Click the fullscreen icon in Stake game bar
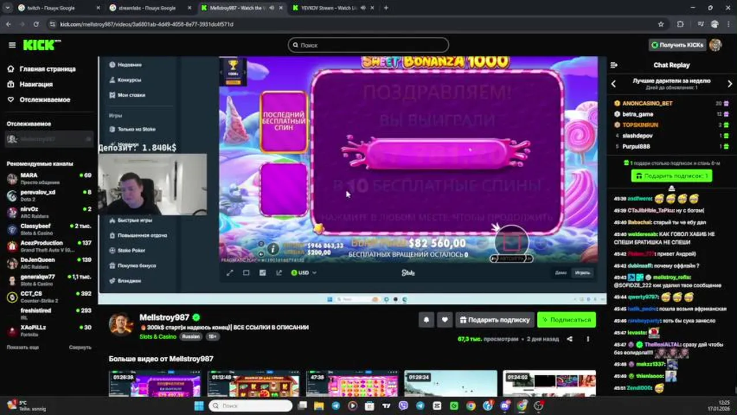Image resolution: width=737 pixels, height=415 pixels. click(230, 273)
